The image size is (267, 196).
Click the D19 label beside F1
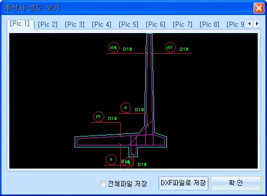click(x=113, y=118)
